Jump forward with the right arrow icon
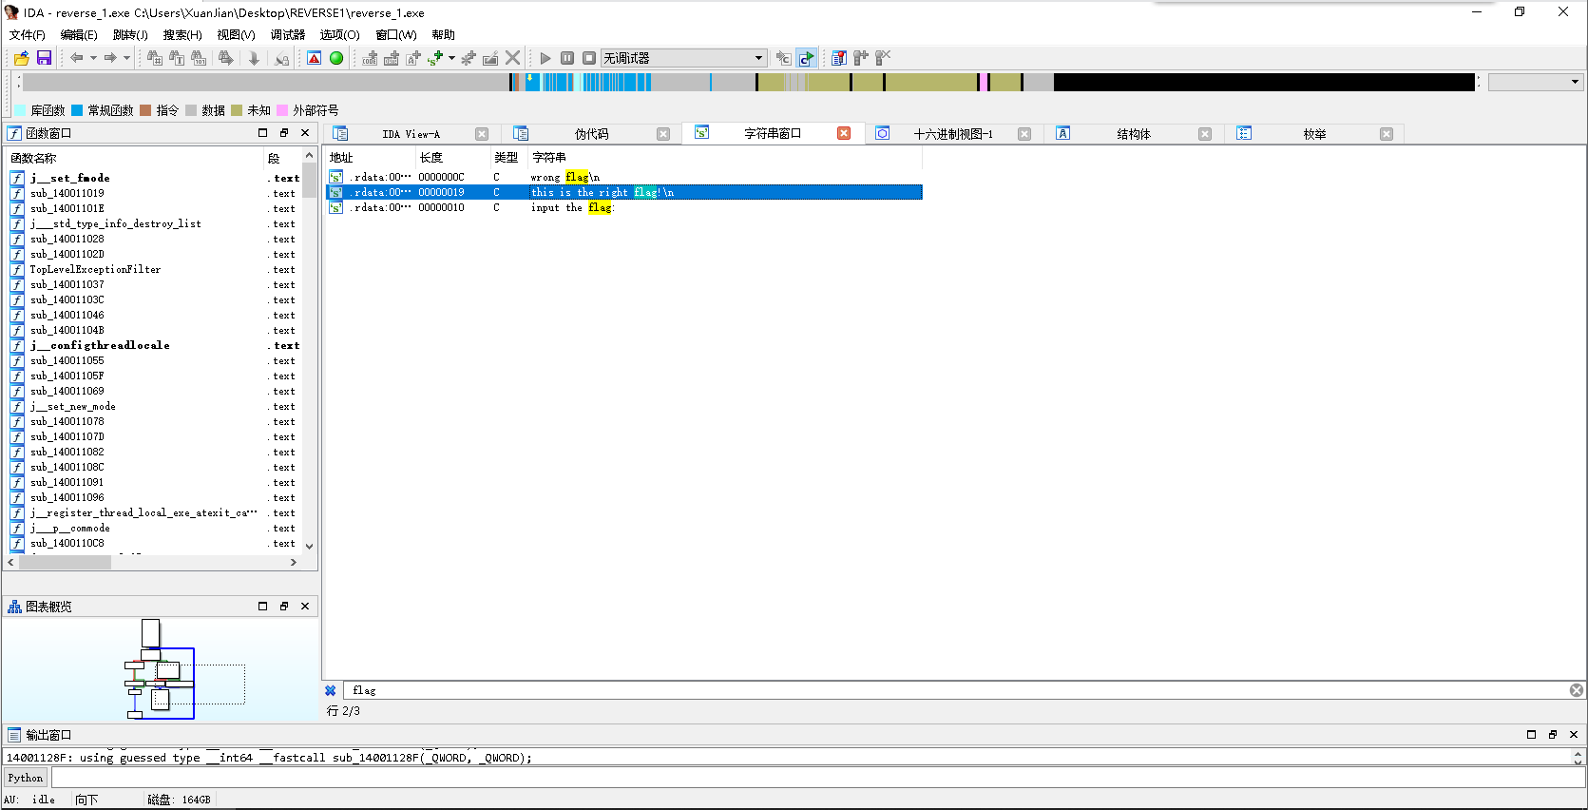Screen dimensions: 1588x810 tap(110, 58)
